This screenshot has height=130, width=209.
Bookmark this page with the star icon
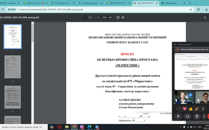pyautogui.click(x=191, y=10)
